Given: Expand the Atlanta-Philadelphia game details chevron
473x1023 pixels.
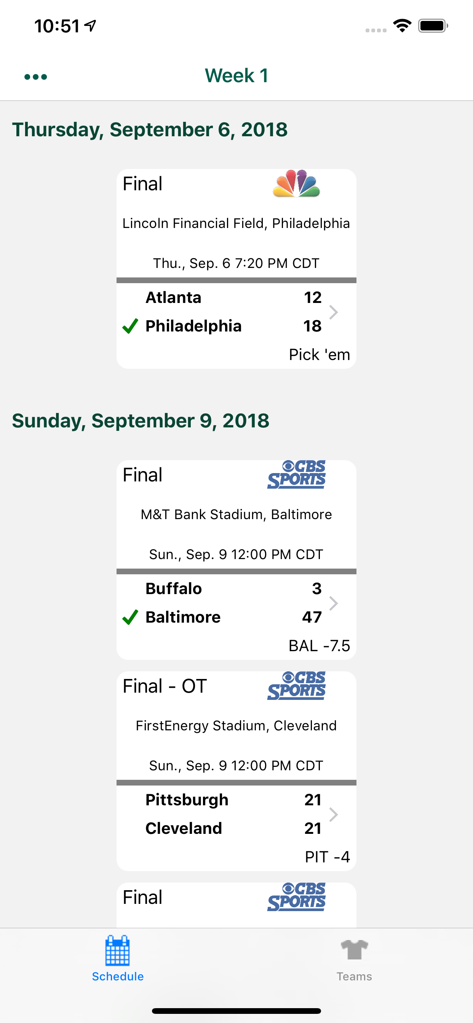Looking at the screenshot, I should (x=334, y=312).
